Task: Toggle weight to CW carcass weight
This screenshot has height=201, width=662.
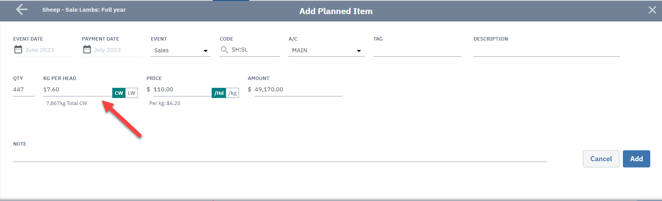Action: pos(119,93)
